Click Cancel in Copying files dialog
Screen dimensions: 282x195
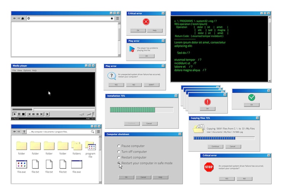233,147
